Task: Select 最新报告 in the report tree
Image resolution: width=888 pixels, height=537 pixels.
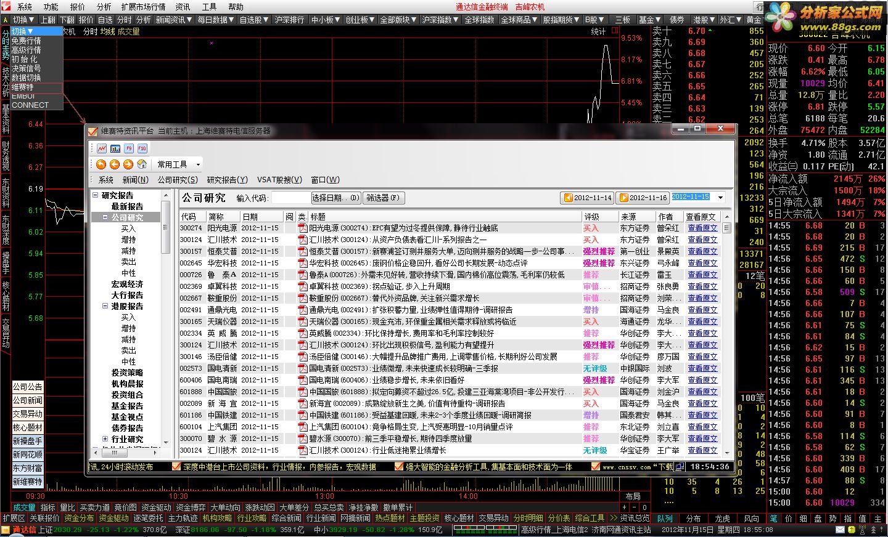Action: 127,206
